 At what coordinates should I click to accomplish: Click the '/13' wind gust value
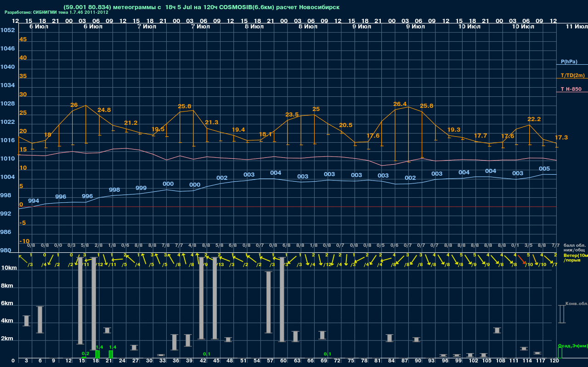click(x=220, y=265)
